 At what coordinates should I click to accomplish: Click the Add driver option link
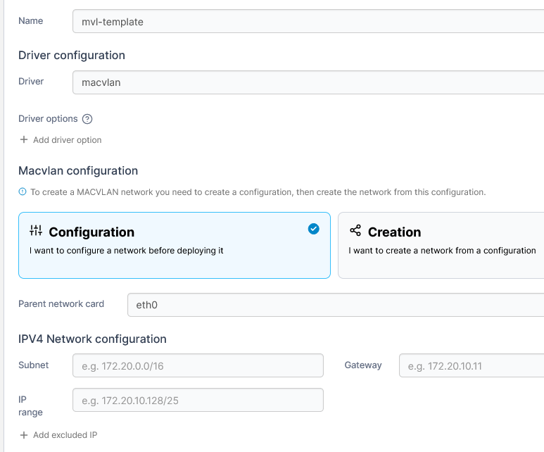coord(67,140)
